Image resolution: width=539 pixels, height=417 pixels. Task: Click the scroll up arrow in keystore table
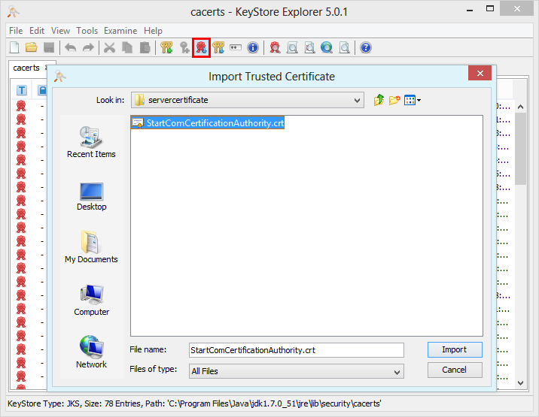click(520, 107)
